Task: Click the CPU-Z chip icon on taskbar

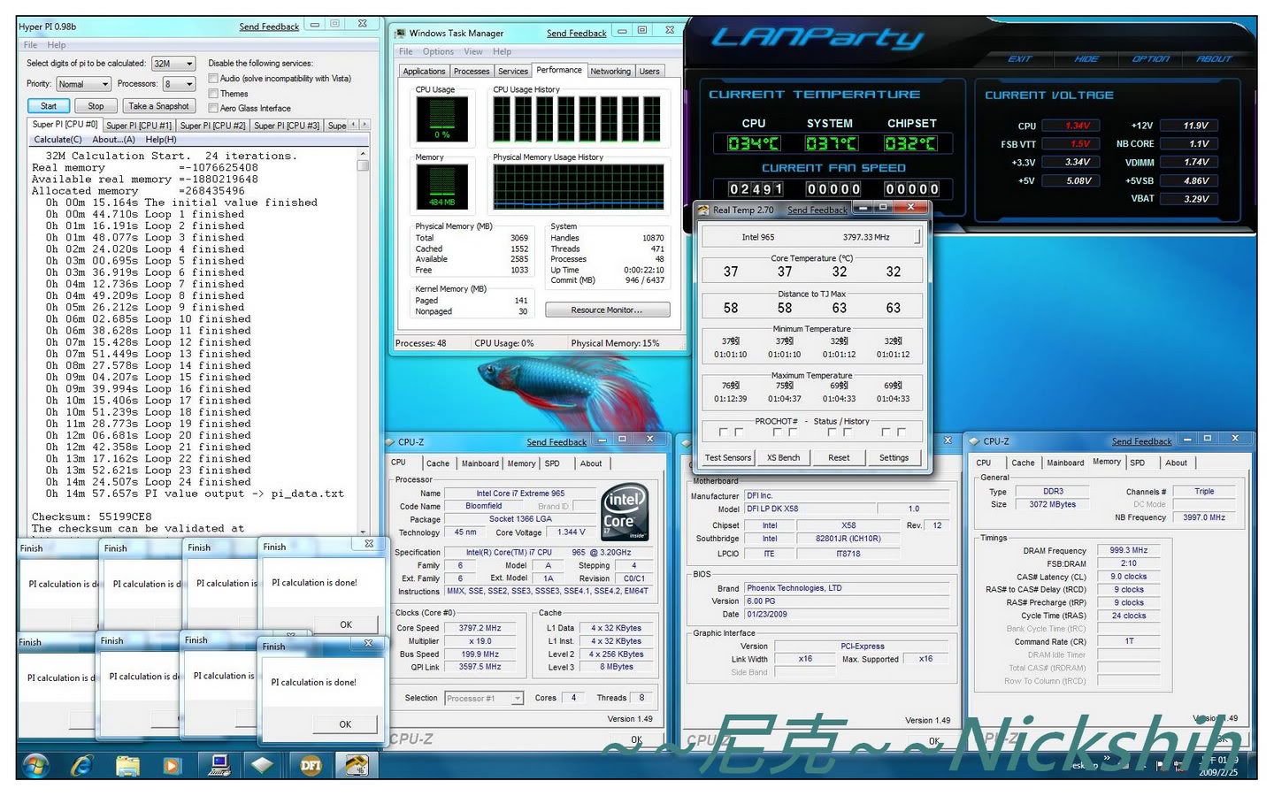Action: click(x=263, y=764)
